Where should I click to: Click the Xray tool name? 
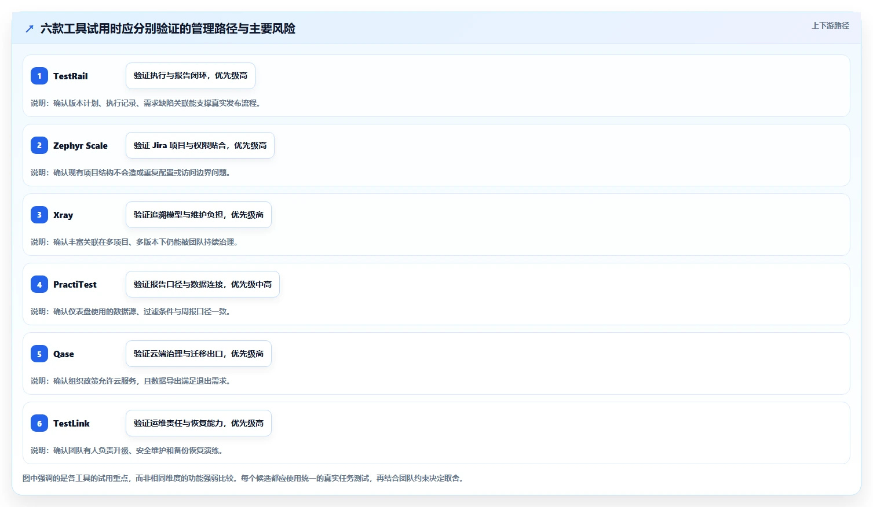[x=63, y=215]
